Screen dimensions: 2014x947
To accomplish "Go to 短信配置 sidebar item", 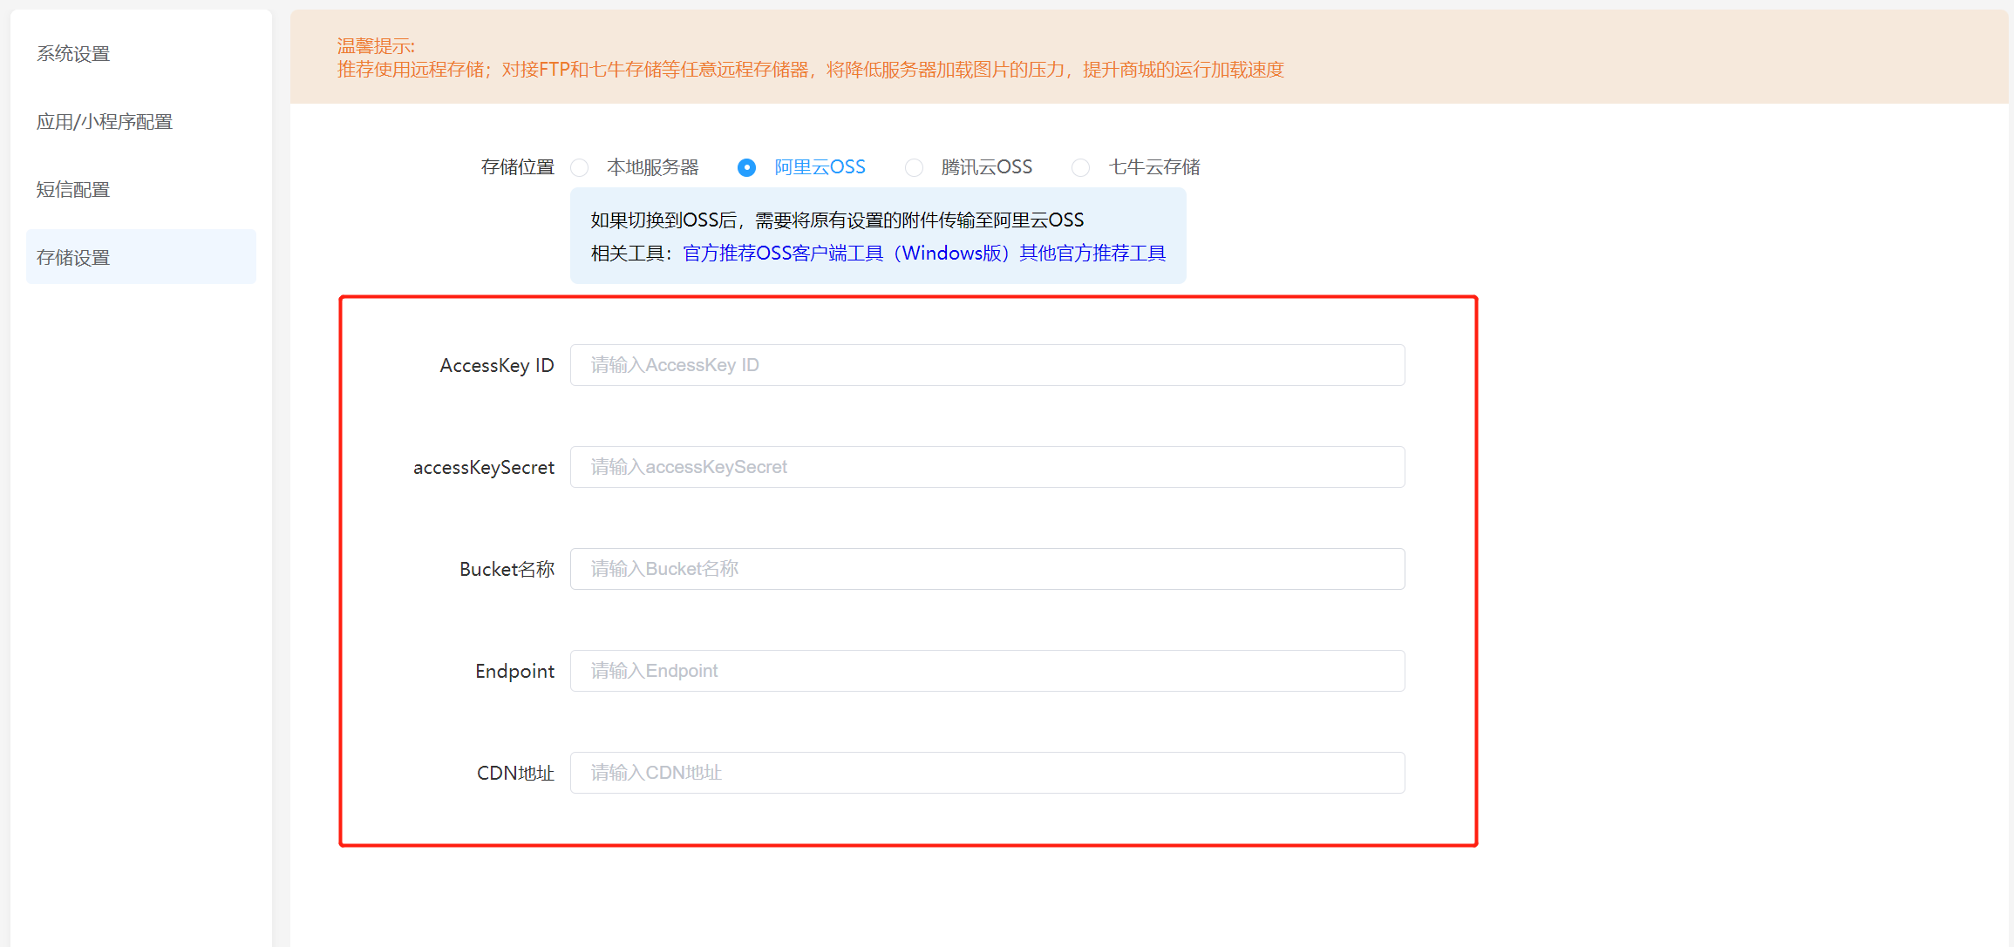I will 73,190.
